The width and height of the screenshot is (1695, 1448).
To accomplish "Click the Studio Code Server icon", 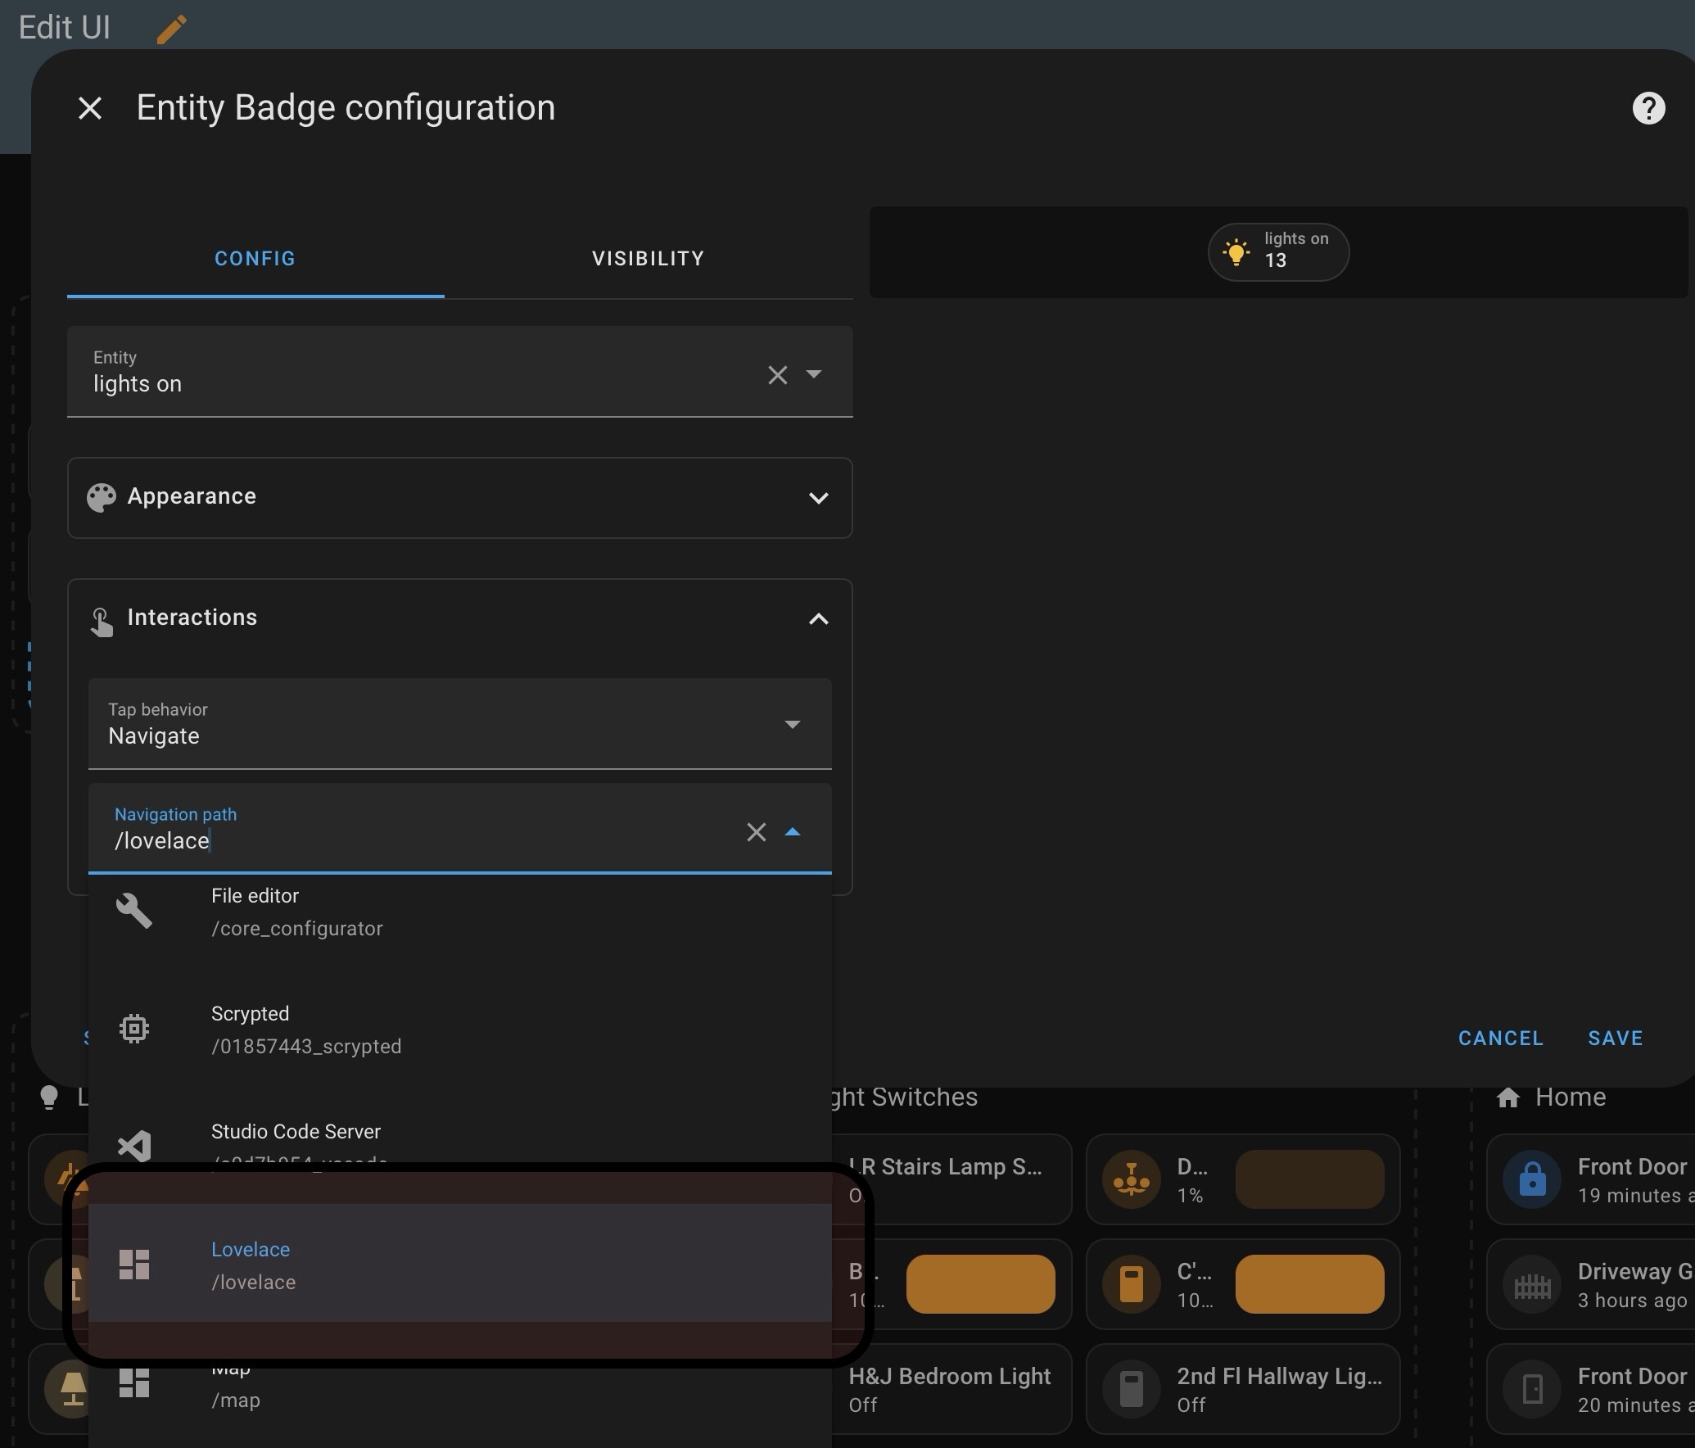I will [134, 1145].
